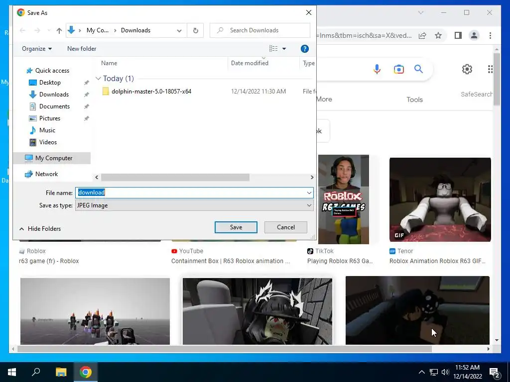Viewport: 510px width, 382px height.
Task: Open the 'Containment Box | R63 Roblox animation' link
Action: [230, 261]
